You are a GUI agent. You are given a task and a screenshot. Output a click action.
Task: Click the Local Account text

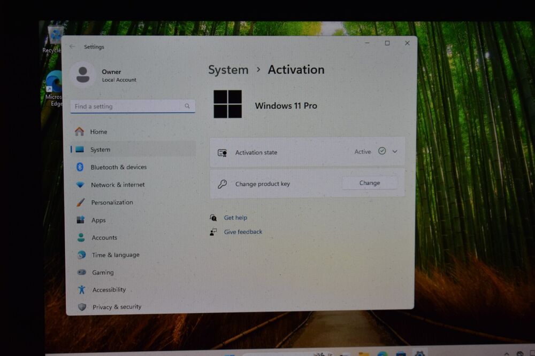pos(119,80)
